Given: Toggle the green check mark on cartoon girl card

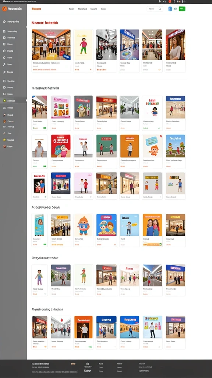Looking at the screenshot, I should [x=159, y=128].
